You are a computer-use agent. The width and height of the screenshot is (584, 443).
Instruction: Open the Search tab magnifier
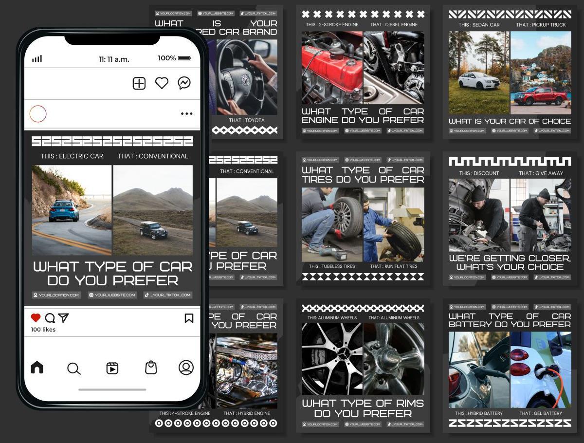click(x=73, y=369)
